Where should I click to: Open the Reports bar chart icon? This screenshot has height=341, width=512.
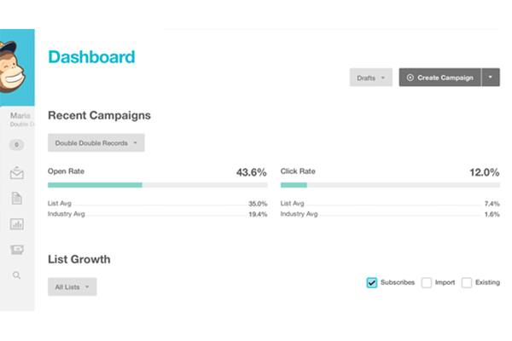tap(17, 224)
